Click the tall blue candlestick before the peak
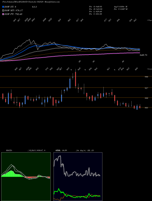Viewport: 152px width, 201px height. (x=70, y=83)
